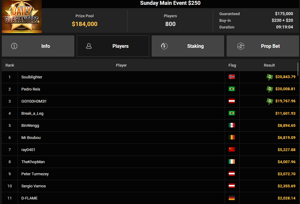Click the $4,007.96 result
The width and height of the screenshot is (300, 204).
coord(286,162)
